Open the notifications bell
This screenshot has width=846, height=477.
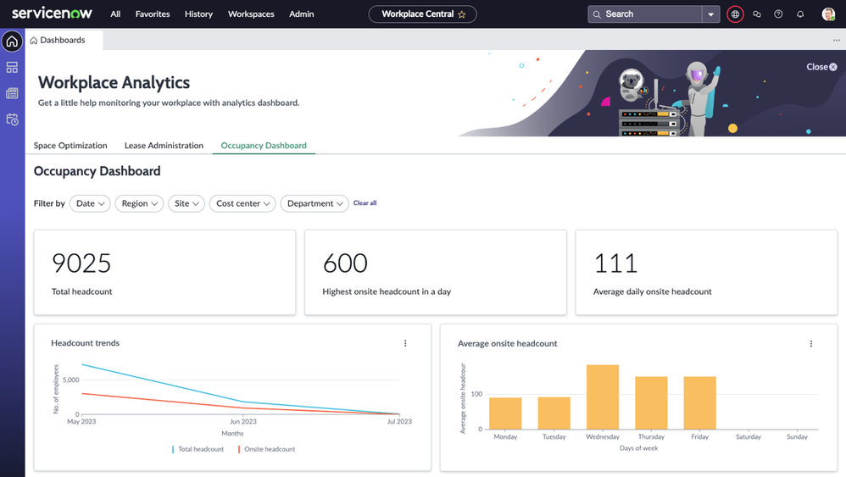[x=800, y=14]
